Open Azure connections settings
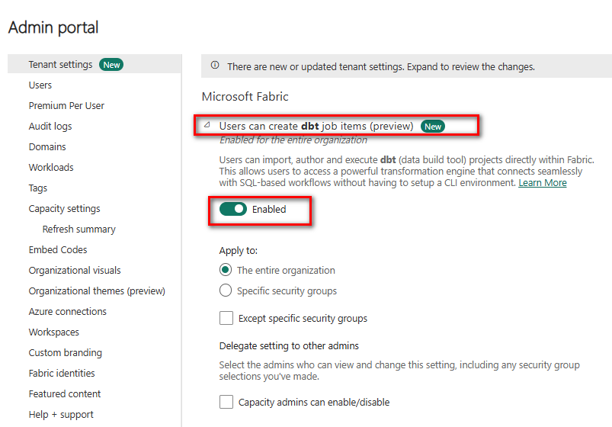The height and width of the screenshot is (427, 612). 68,312
